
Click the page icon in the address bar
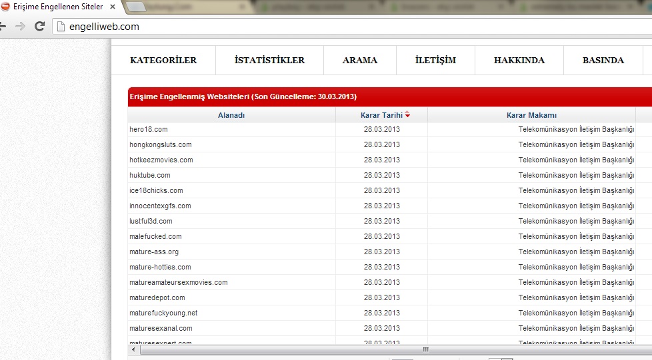(61, 27)
